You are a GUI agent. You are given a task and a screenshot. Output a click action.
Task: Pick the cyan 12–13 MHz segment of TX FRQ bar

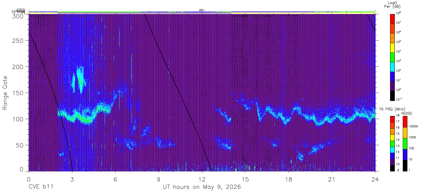coord(392,150)
